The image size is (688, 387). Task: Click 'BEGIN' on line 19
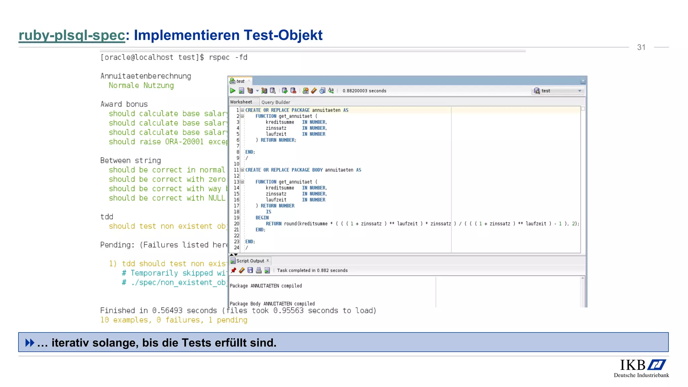(262, 218)
